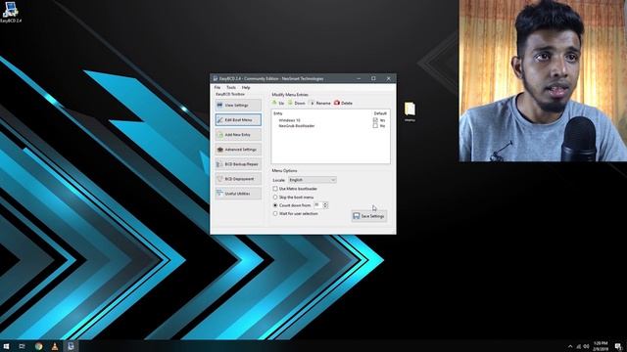627x352 pixels.
Task: Move selected entry Down
Action: click(x=296, y=103)
